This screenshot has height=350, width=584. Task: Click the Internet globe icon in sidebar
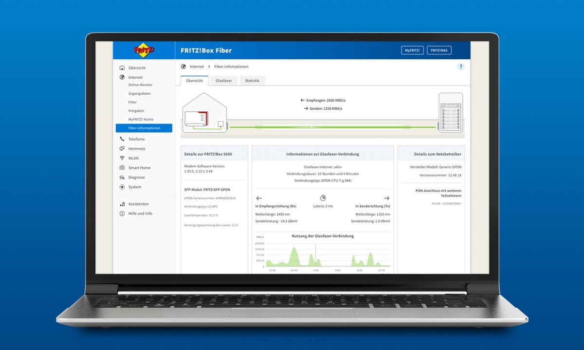[122, 77]
